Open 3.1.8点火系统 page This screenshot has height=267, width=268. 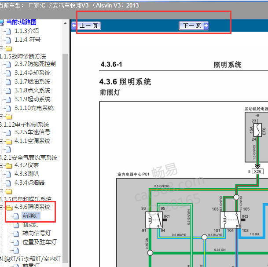[x=32, y=90]
